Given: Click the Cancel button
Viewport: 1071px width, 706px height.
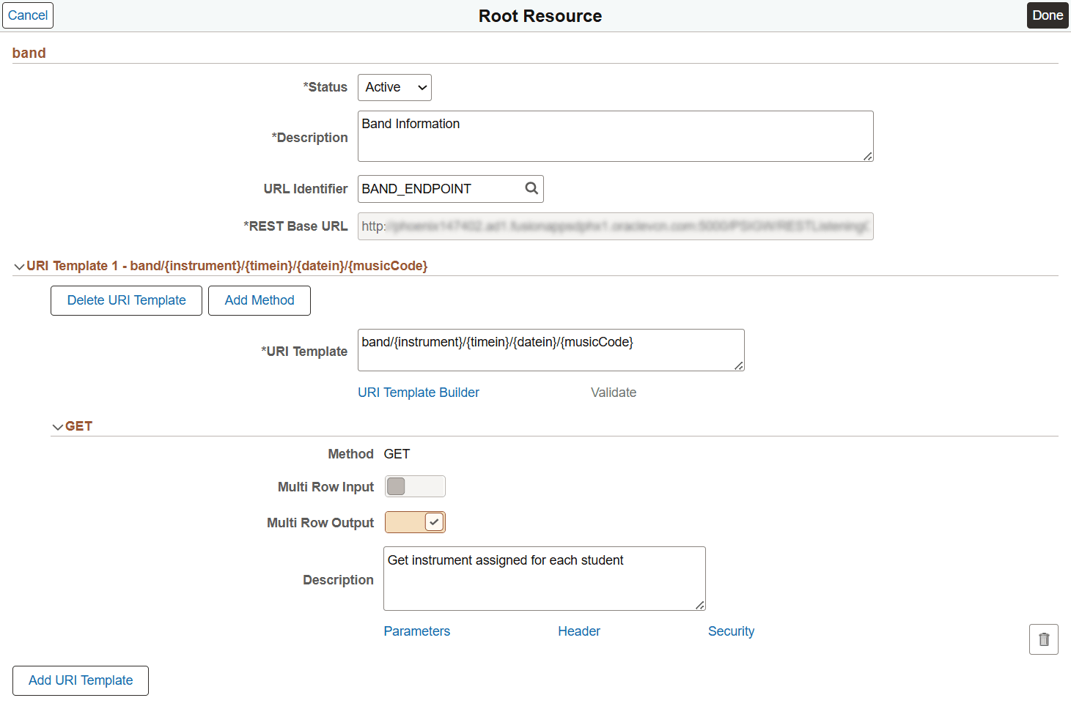Looking at the screenshot, I should pos(27,15).
